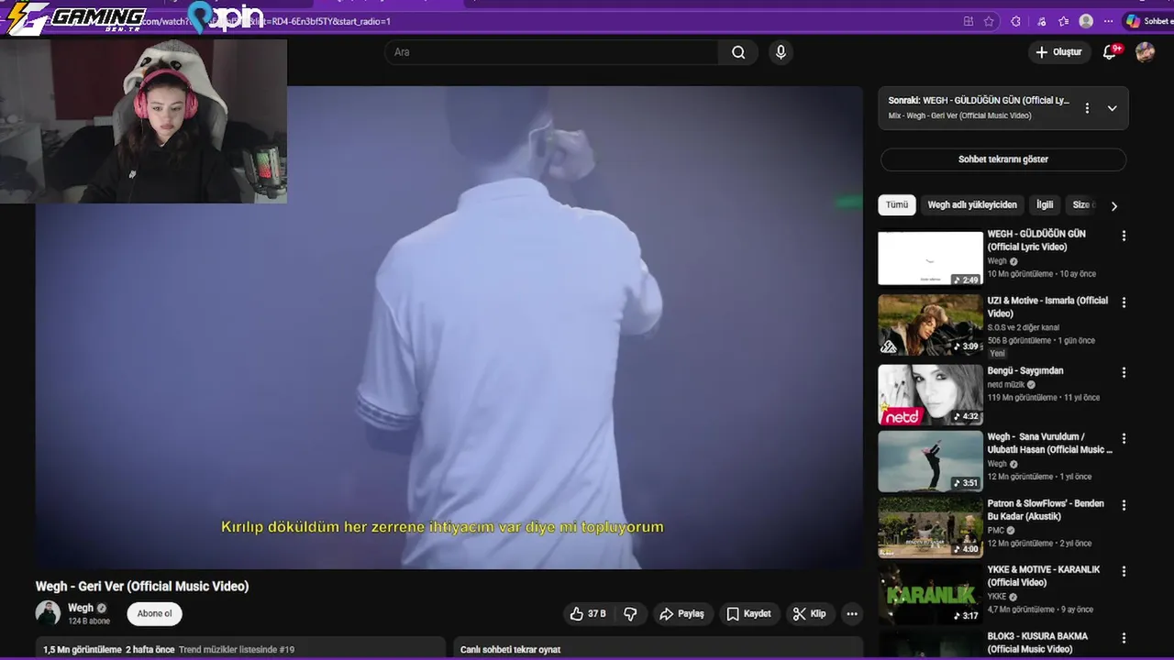The image size is (1174, 660).
Task: Click the browser profile avatar icon
Action: (x=1086, y=21)
